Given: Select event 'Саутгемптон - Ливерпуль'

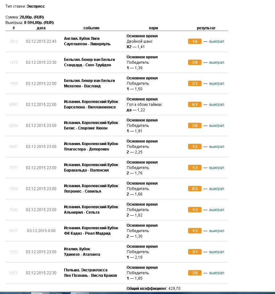Looking at the screenshot, I should 87,44.
